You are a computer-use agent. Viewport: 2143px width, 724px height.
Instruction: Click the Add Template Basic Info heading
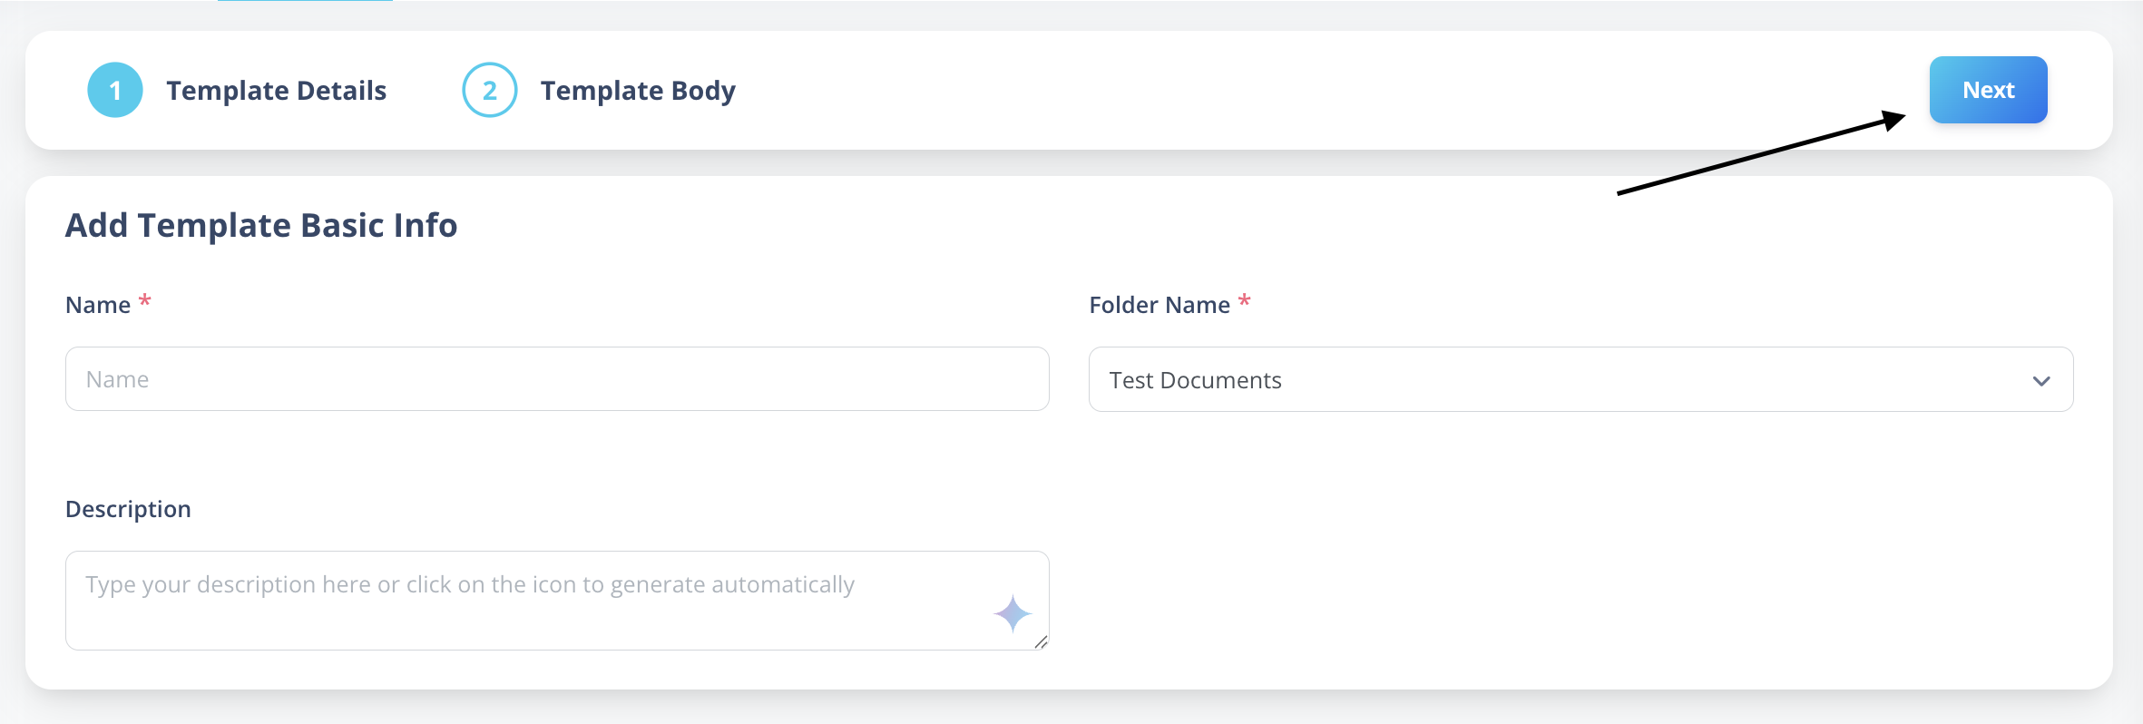click(261, 225)
